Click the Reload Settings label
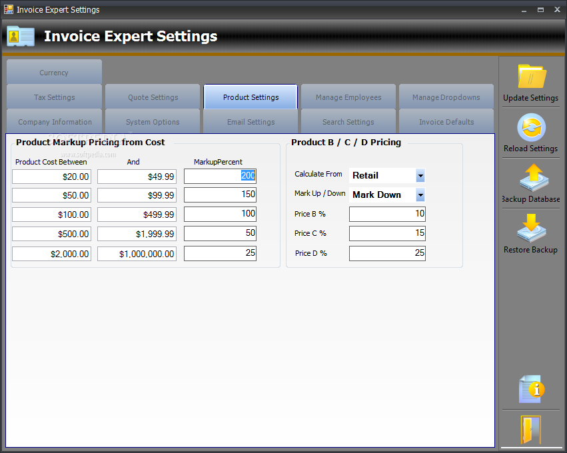This screenshot has height=453, width=567. click(530, 149)
